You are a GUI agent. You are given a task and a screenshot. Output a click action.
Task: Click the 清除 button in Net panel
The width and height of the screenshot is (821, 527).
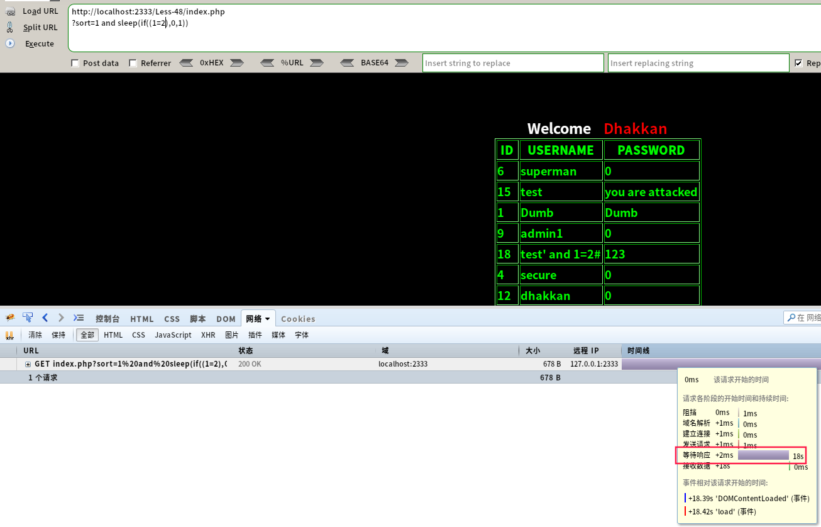tap(35, 335)
